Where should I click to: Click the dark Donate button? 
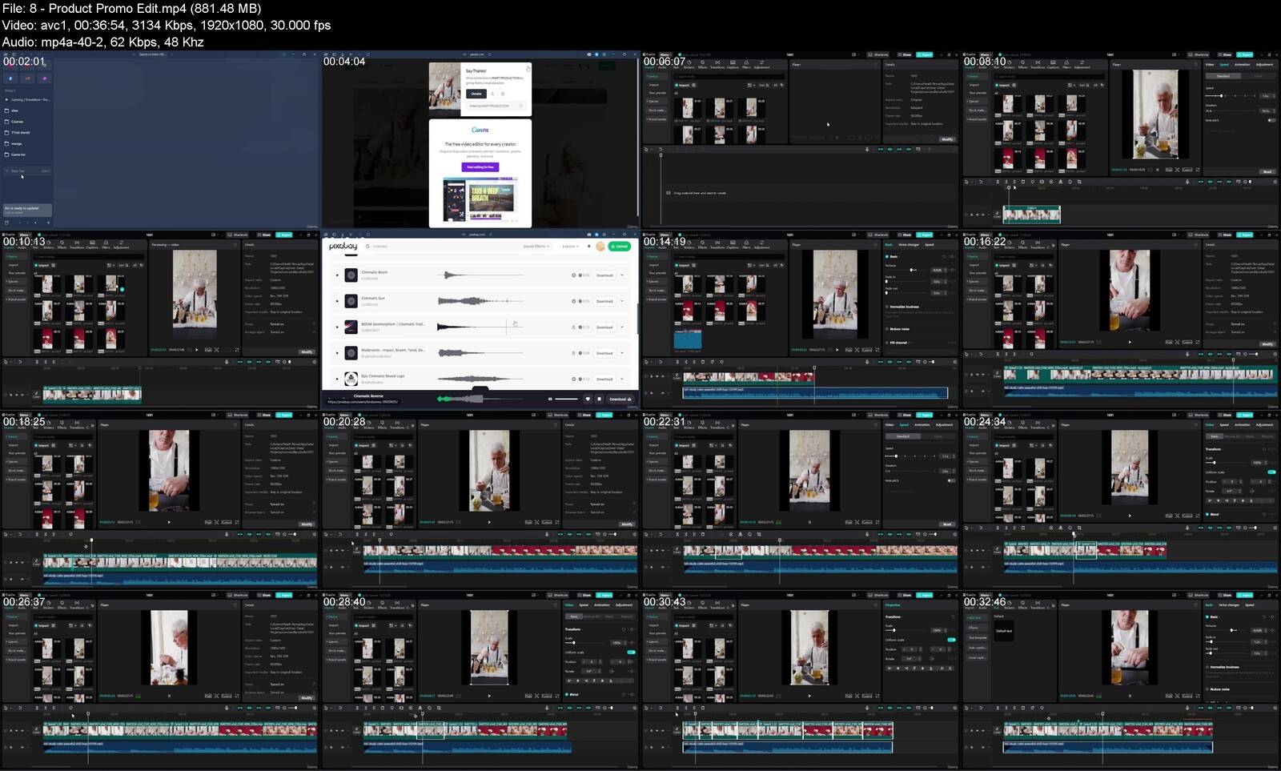coord(476,94)
